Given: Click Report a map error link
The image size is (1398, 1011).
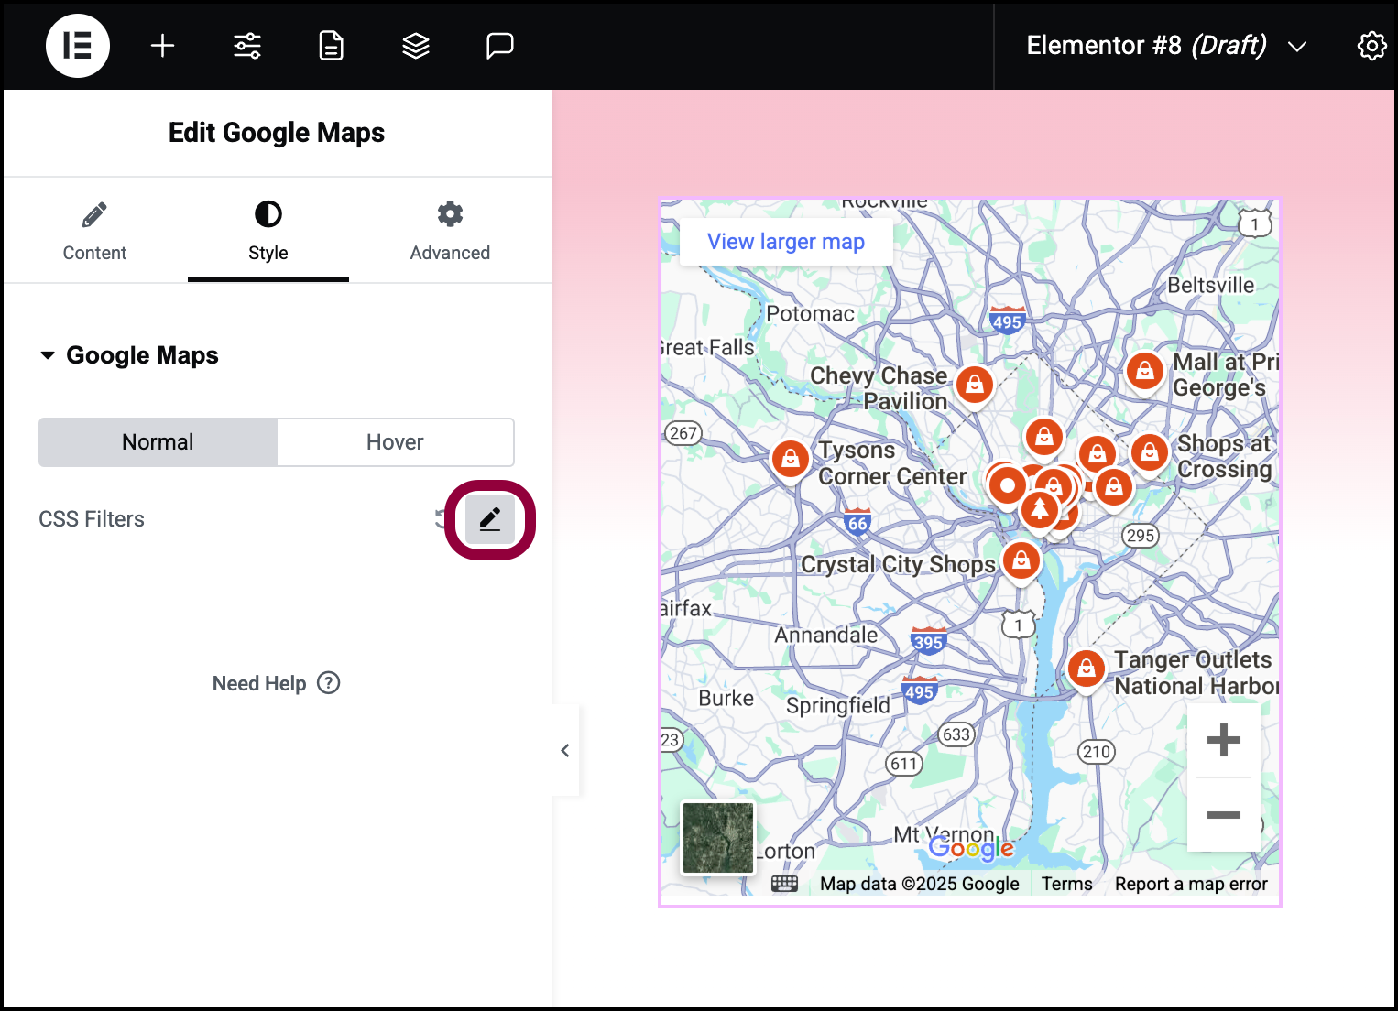Looking at the screenshot, I should click(1191, 884).
